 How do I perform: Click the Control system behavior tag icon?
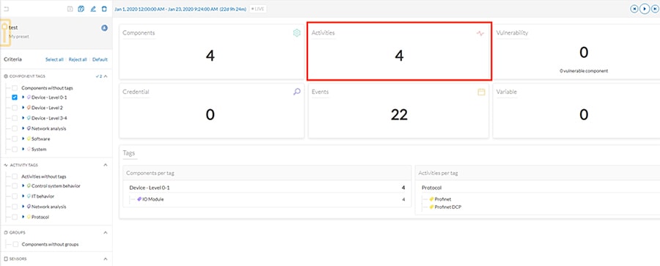pos(29,185)
